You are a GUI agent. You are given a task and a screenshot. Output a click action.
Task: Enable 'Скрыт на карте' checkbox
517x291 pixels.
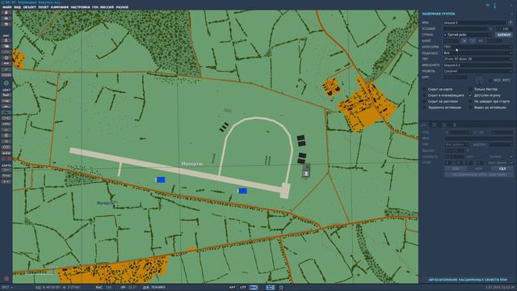pyautogui.click(x=425, y=89)
